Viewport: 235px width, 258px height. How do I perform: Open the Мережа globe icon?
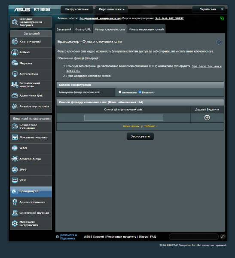click(15, 63)
